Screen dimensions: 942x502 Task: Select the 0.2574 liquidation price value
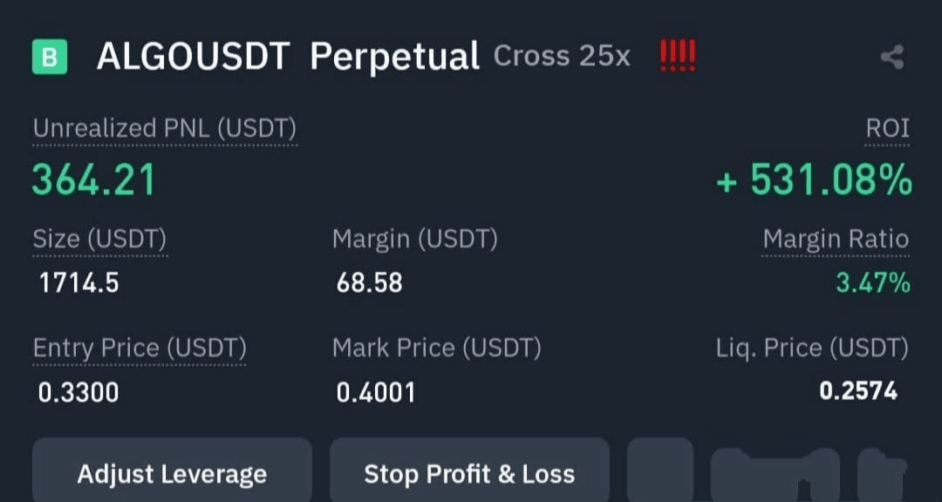857,391
